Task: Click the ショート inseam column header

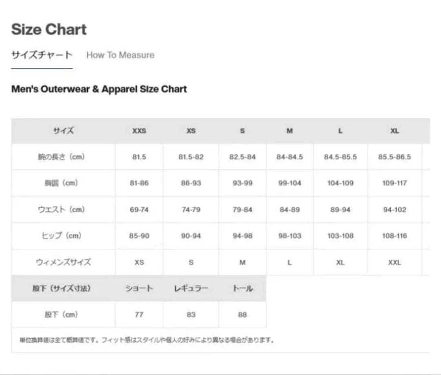Action: click(x=139, y=288)
